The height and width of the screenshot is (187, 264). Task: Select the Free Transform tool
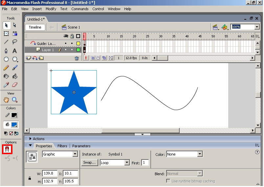click(6, 33)
